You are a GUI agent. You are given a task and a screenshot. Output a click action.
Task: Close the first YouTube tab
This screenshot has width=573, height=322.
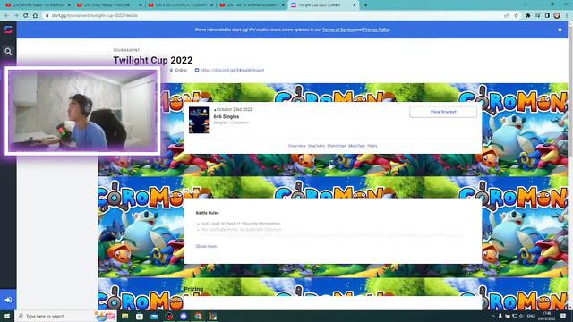click(x=69, y=5)
